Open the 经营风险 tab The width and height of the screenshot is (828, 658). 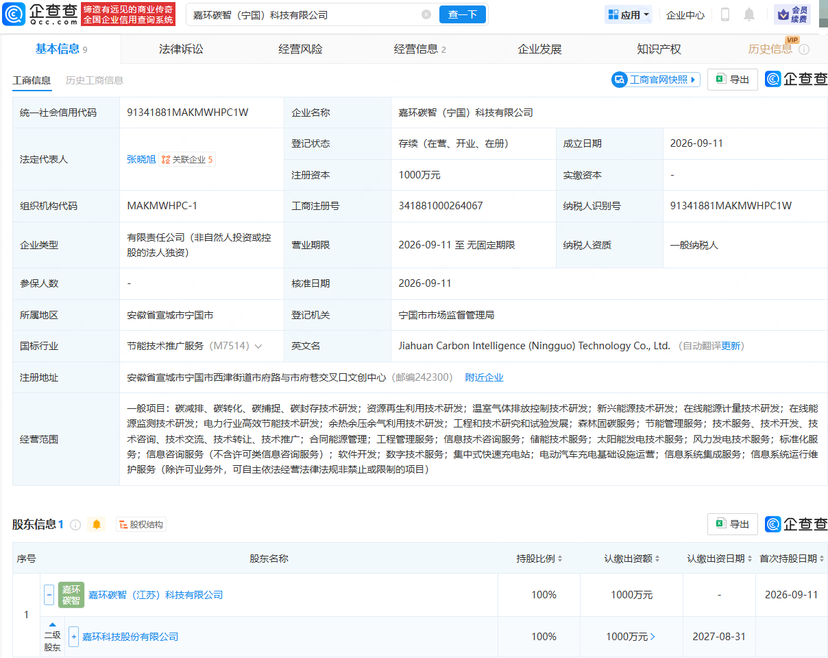coord(300,49)
